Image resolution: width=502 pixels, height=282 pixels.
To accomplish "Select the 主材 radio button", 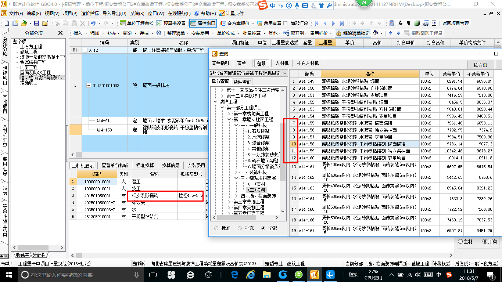I will pos(460,242).
